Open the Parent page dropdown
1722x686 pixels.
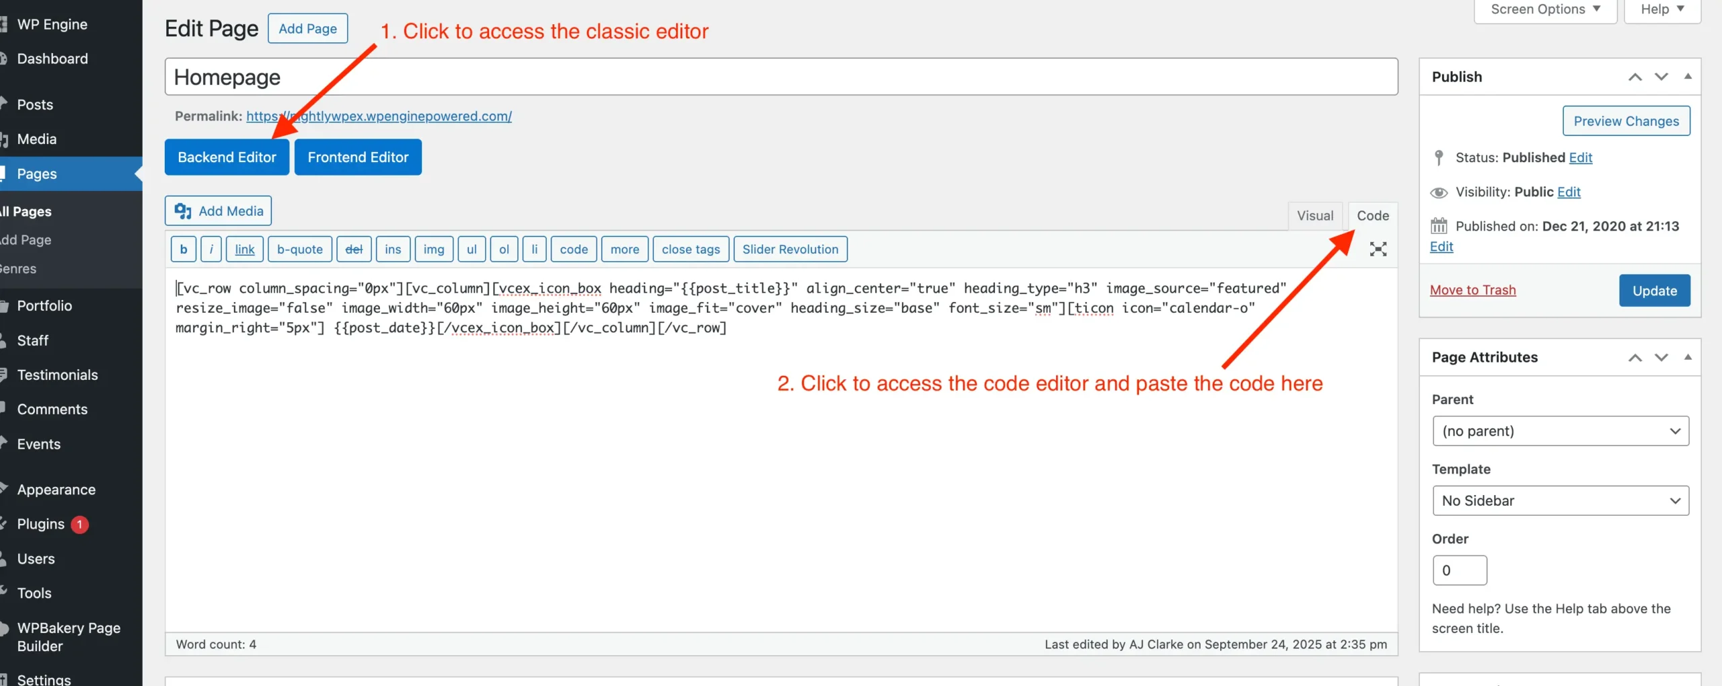[1561, 430]
